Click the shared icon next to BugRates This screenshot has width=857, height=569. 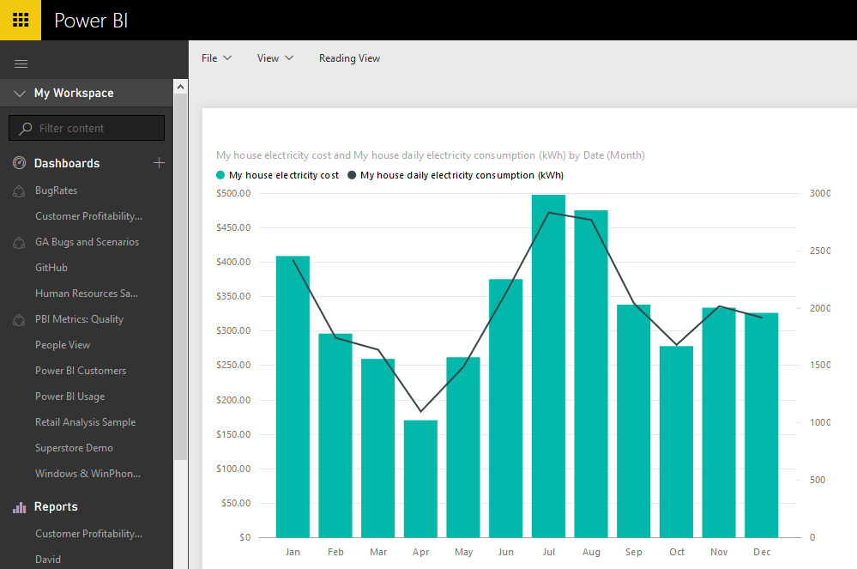[x=19, y=190]
